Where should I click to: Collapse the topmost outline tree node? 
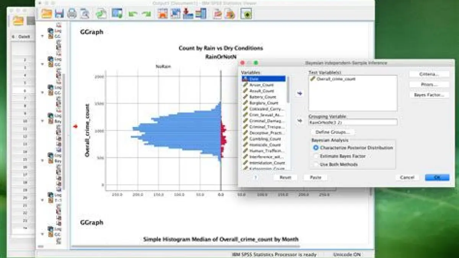(42, 36)
